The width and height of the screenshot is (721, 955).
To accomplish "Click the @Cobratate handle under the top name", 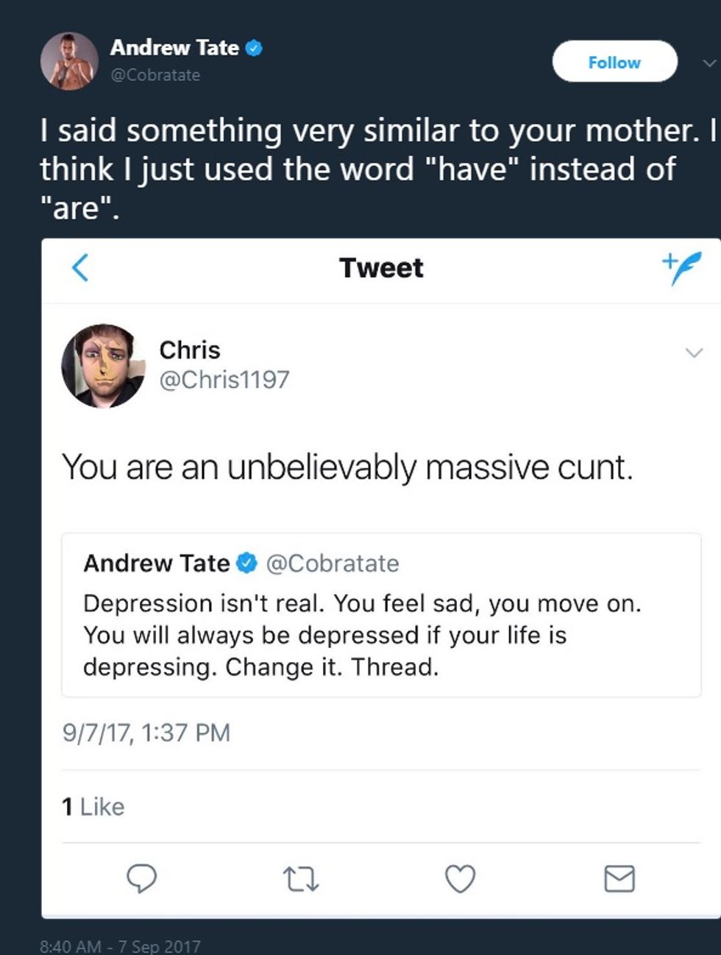I will pyautogui.click(x=155, y=75).
